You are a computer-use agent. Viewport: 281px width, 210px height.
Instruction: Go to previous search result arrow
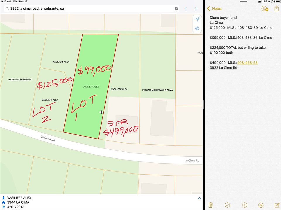click(186, 9)
